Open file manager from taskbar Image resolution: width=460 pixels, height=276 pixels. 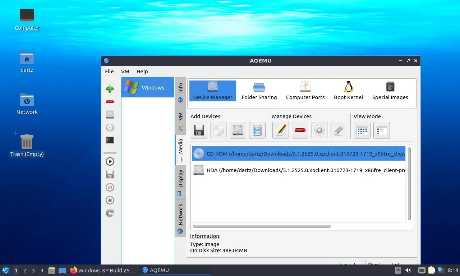[52, 270]
